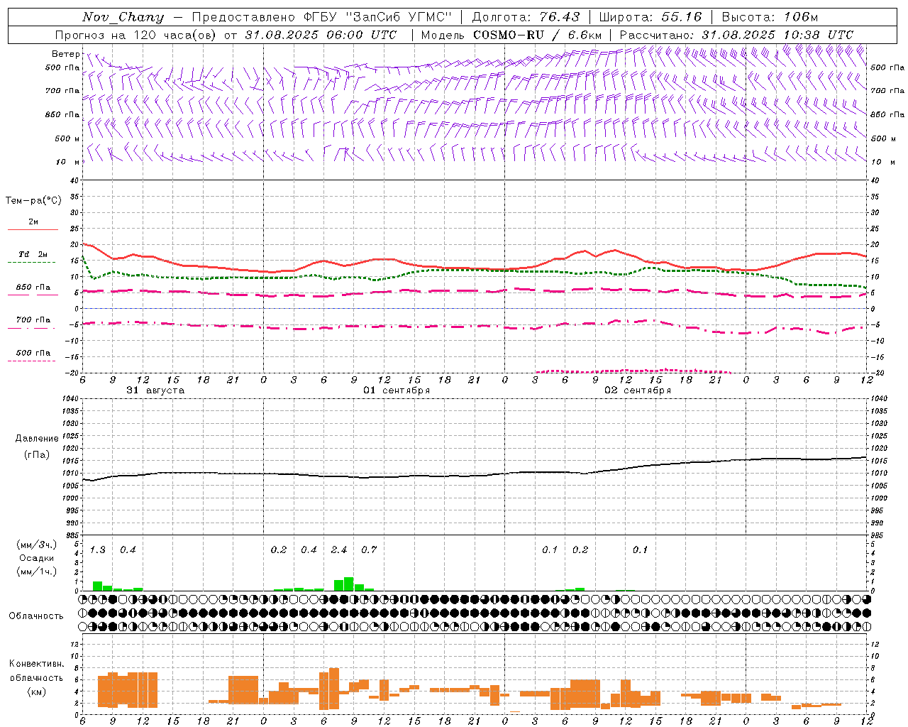Click the precipitation total 2.4

(x=339, y=550)
